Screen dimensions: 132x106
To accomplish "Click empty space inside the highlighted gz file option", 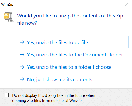I will 108,42.
